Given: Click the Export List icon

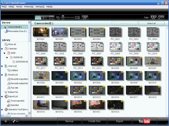Looking at the screenshot, I should tap(6, 96).
